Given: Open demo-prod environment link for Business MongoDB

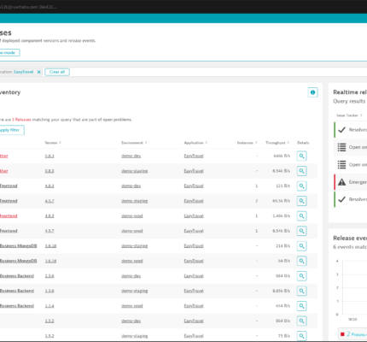Looking at the screenshot, I should click(131, 261).
